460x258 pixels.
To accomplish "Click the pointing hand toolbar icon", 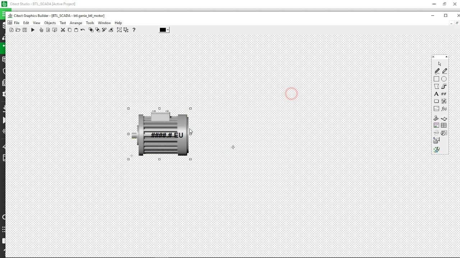I will (x=41, y=30).
